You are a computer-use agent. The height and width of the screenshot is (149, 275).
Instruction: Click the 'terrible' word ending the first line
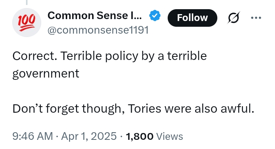point(187,56)
